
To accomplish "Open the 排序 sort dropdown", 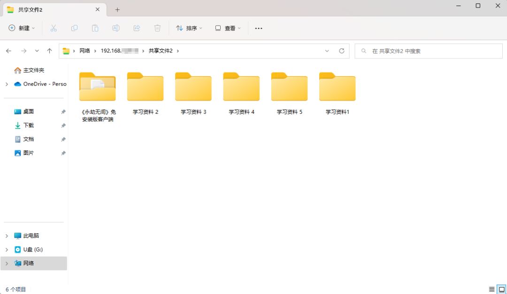I will point(189,28).
